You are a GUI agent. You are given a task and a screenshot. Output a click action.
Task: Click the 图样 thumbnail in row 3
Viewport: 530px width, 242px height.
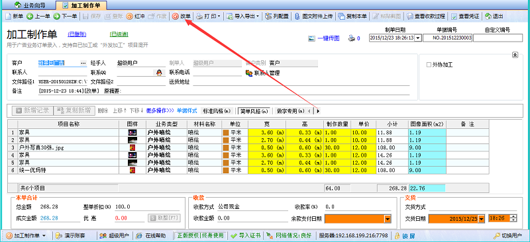click(x=132, y=147)
